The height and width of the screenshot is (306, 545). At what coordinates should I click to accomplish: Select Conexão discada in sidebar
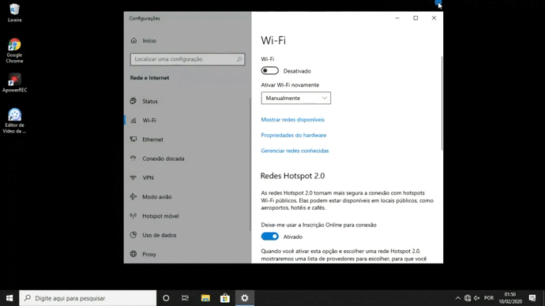(163, 159)
